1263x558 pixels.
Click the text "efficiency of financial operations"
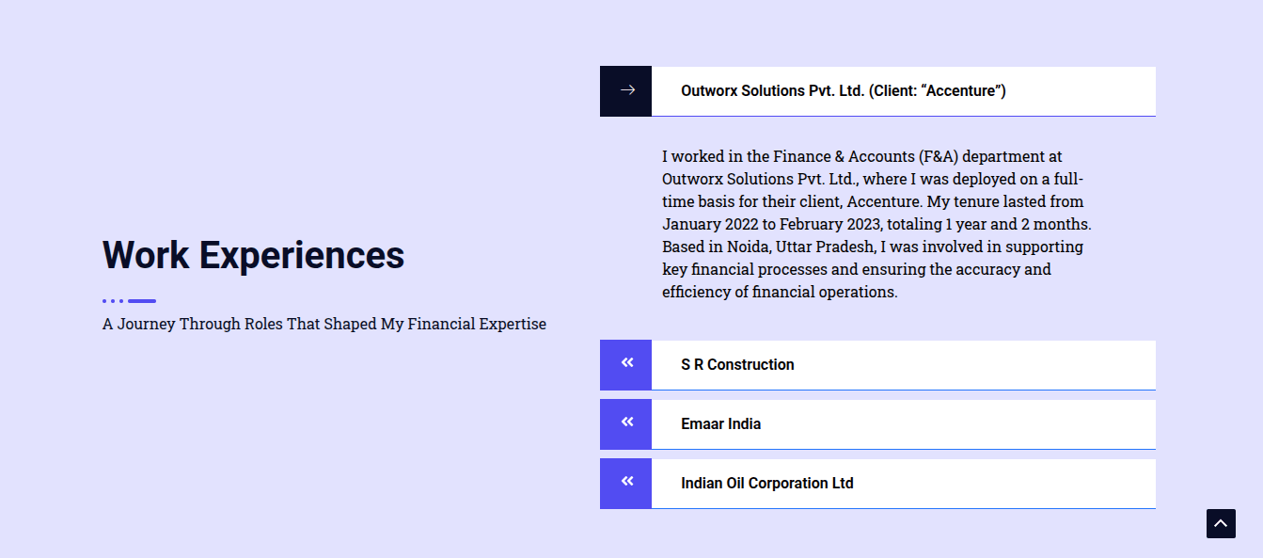(778, 293)
